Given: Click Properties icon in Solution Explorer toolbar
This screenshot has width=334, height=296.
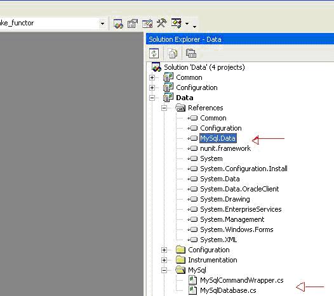Looking at the screenshot, I should click(x=191, y=53).
